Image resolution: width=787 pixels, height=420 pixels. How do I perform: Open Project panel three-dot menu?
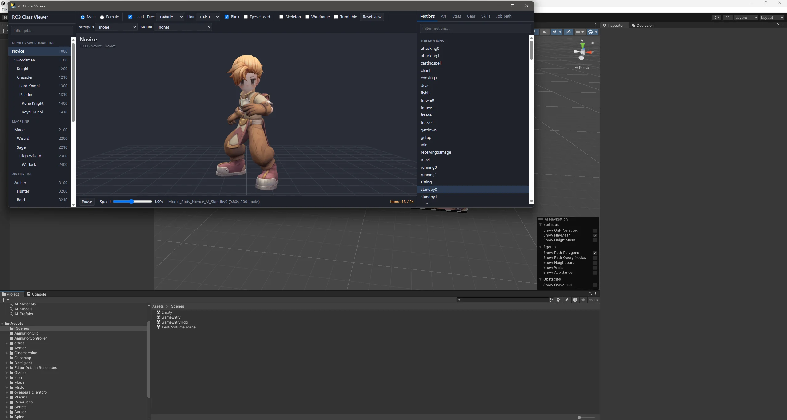596,294
